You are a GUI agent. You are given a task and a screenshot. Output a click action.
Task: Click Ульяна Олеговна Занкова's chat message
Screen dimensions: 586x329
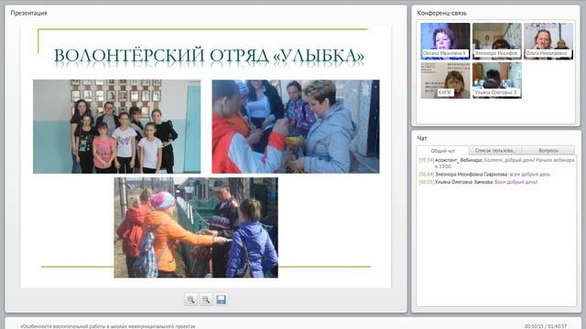coord(478,182)
